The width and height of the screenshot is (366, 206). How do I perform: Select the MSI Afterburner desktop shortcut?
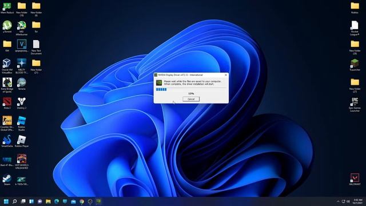22,28
